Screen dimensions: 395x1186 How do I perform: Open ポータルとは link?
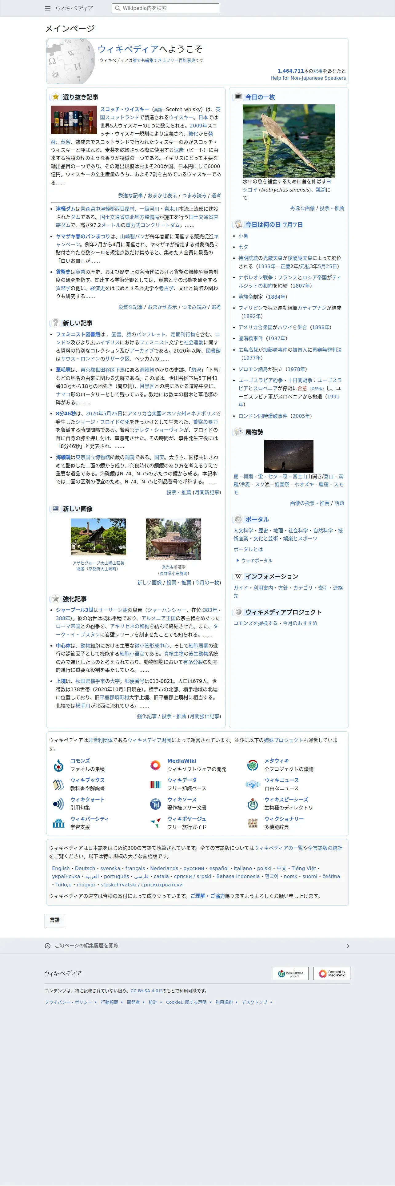click(248, 549)
